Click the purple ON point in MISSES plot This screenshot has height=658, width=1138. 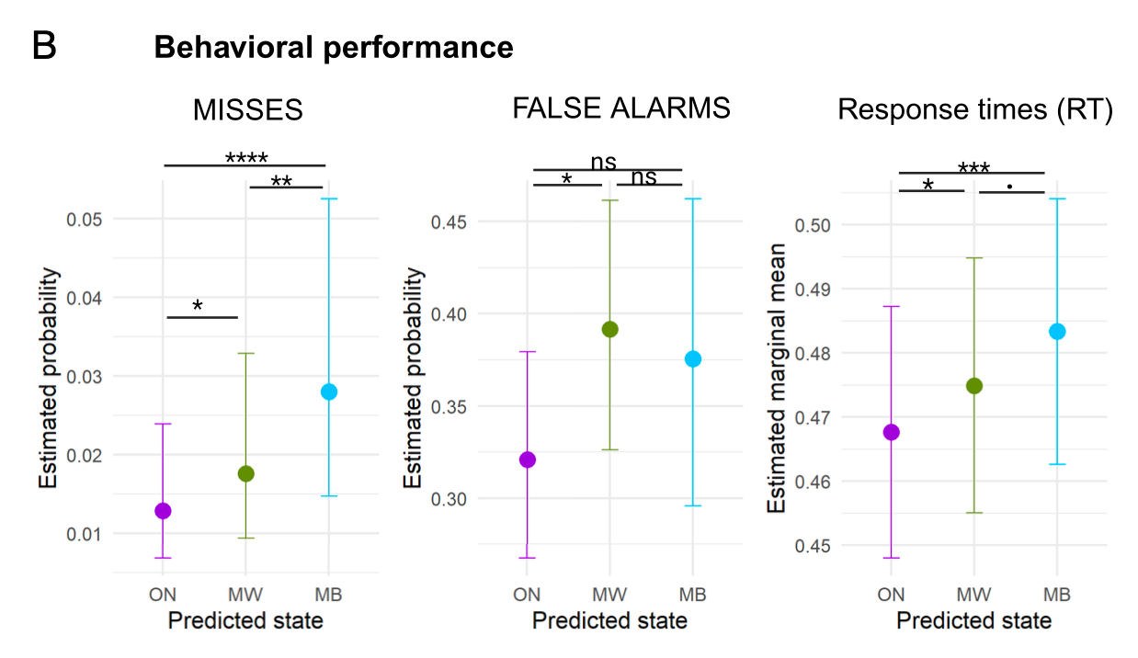163,511
